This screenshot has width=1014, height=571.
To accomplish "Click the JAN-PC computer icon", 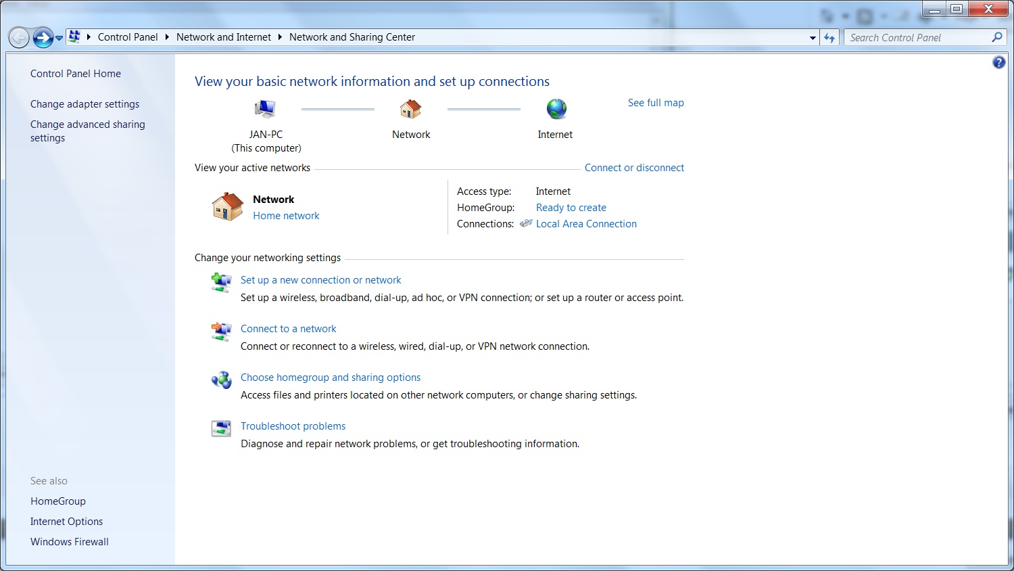I will point(265,109).
